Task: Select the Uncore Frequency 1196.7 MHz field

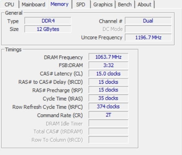Action: (x=148, y=37)
